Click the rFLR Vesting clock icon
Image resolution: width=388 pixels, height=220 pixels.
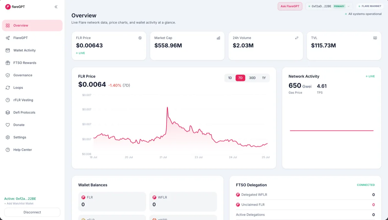(8, 100)
